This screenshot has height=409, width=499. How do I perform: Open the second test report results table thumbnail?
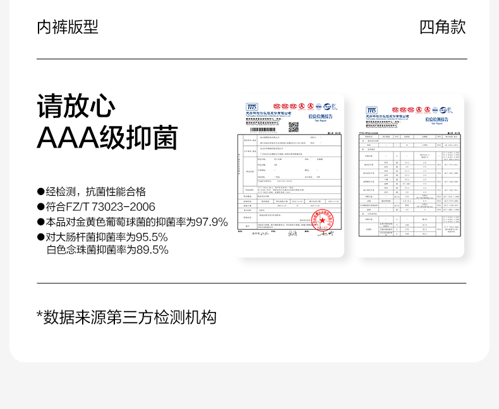click(x=410, y=175)
